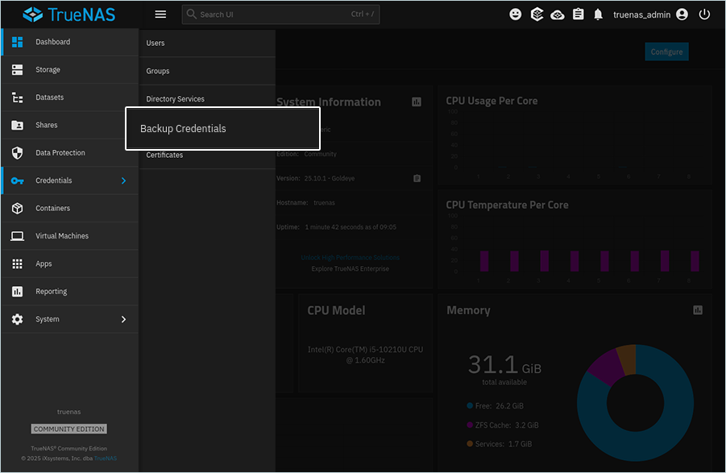The width and height of the screenshot is (726, 473).
Task: Open the feedback smiley icon
Action: click(x=516, y=15)
